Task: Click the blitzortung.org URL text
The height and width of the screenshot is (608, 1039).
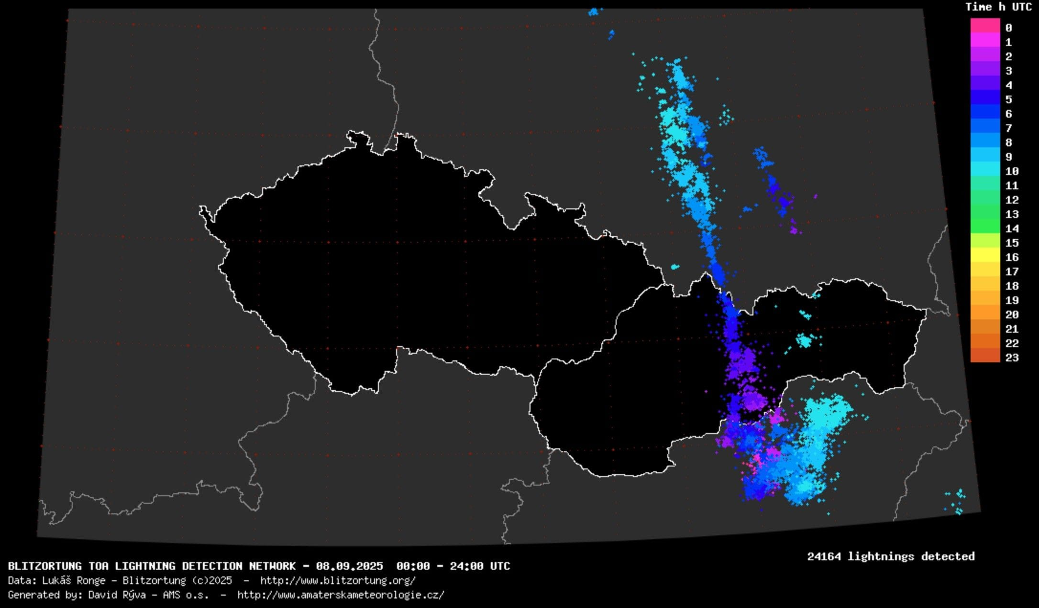Action: pyautogui.click(x=338, y=580)
